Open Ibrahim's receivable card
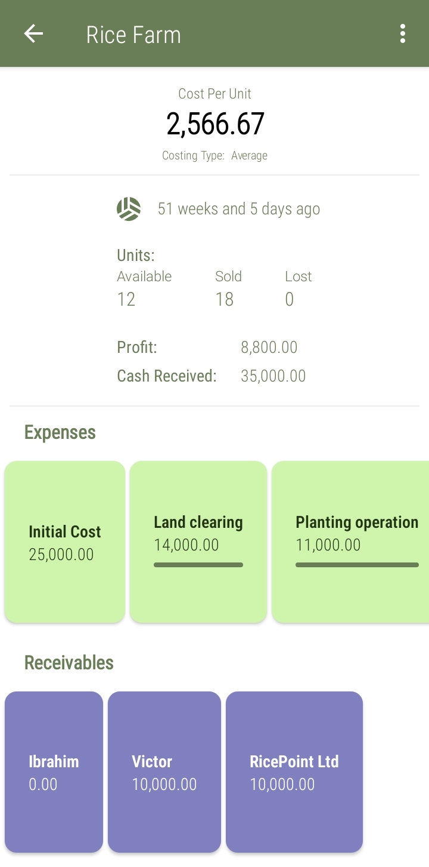 [54, 772]
